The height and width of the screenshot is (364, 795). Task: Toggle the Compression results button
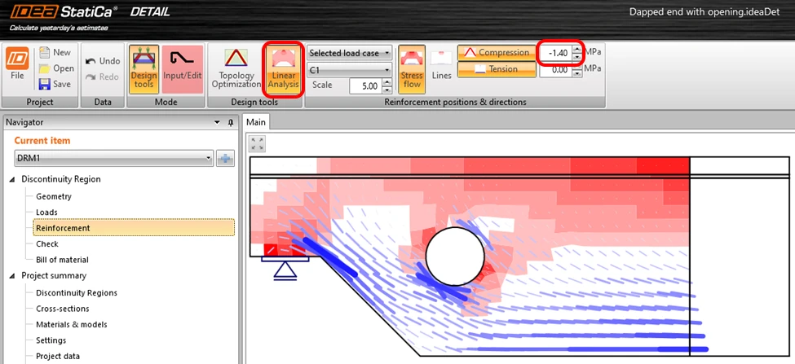[497, 53]
